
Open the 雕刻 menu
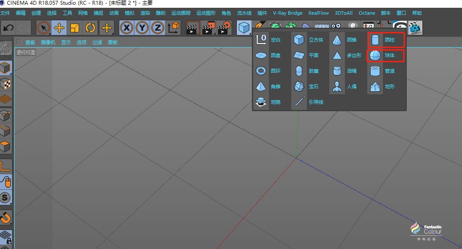point(161,13)
